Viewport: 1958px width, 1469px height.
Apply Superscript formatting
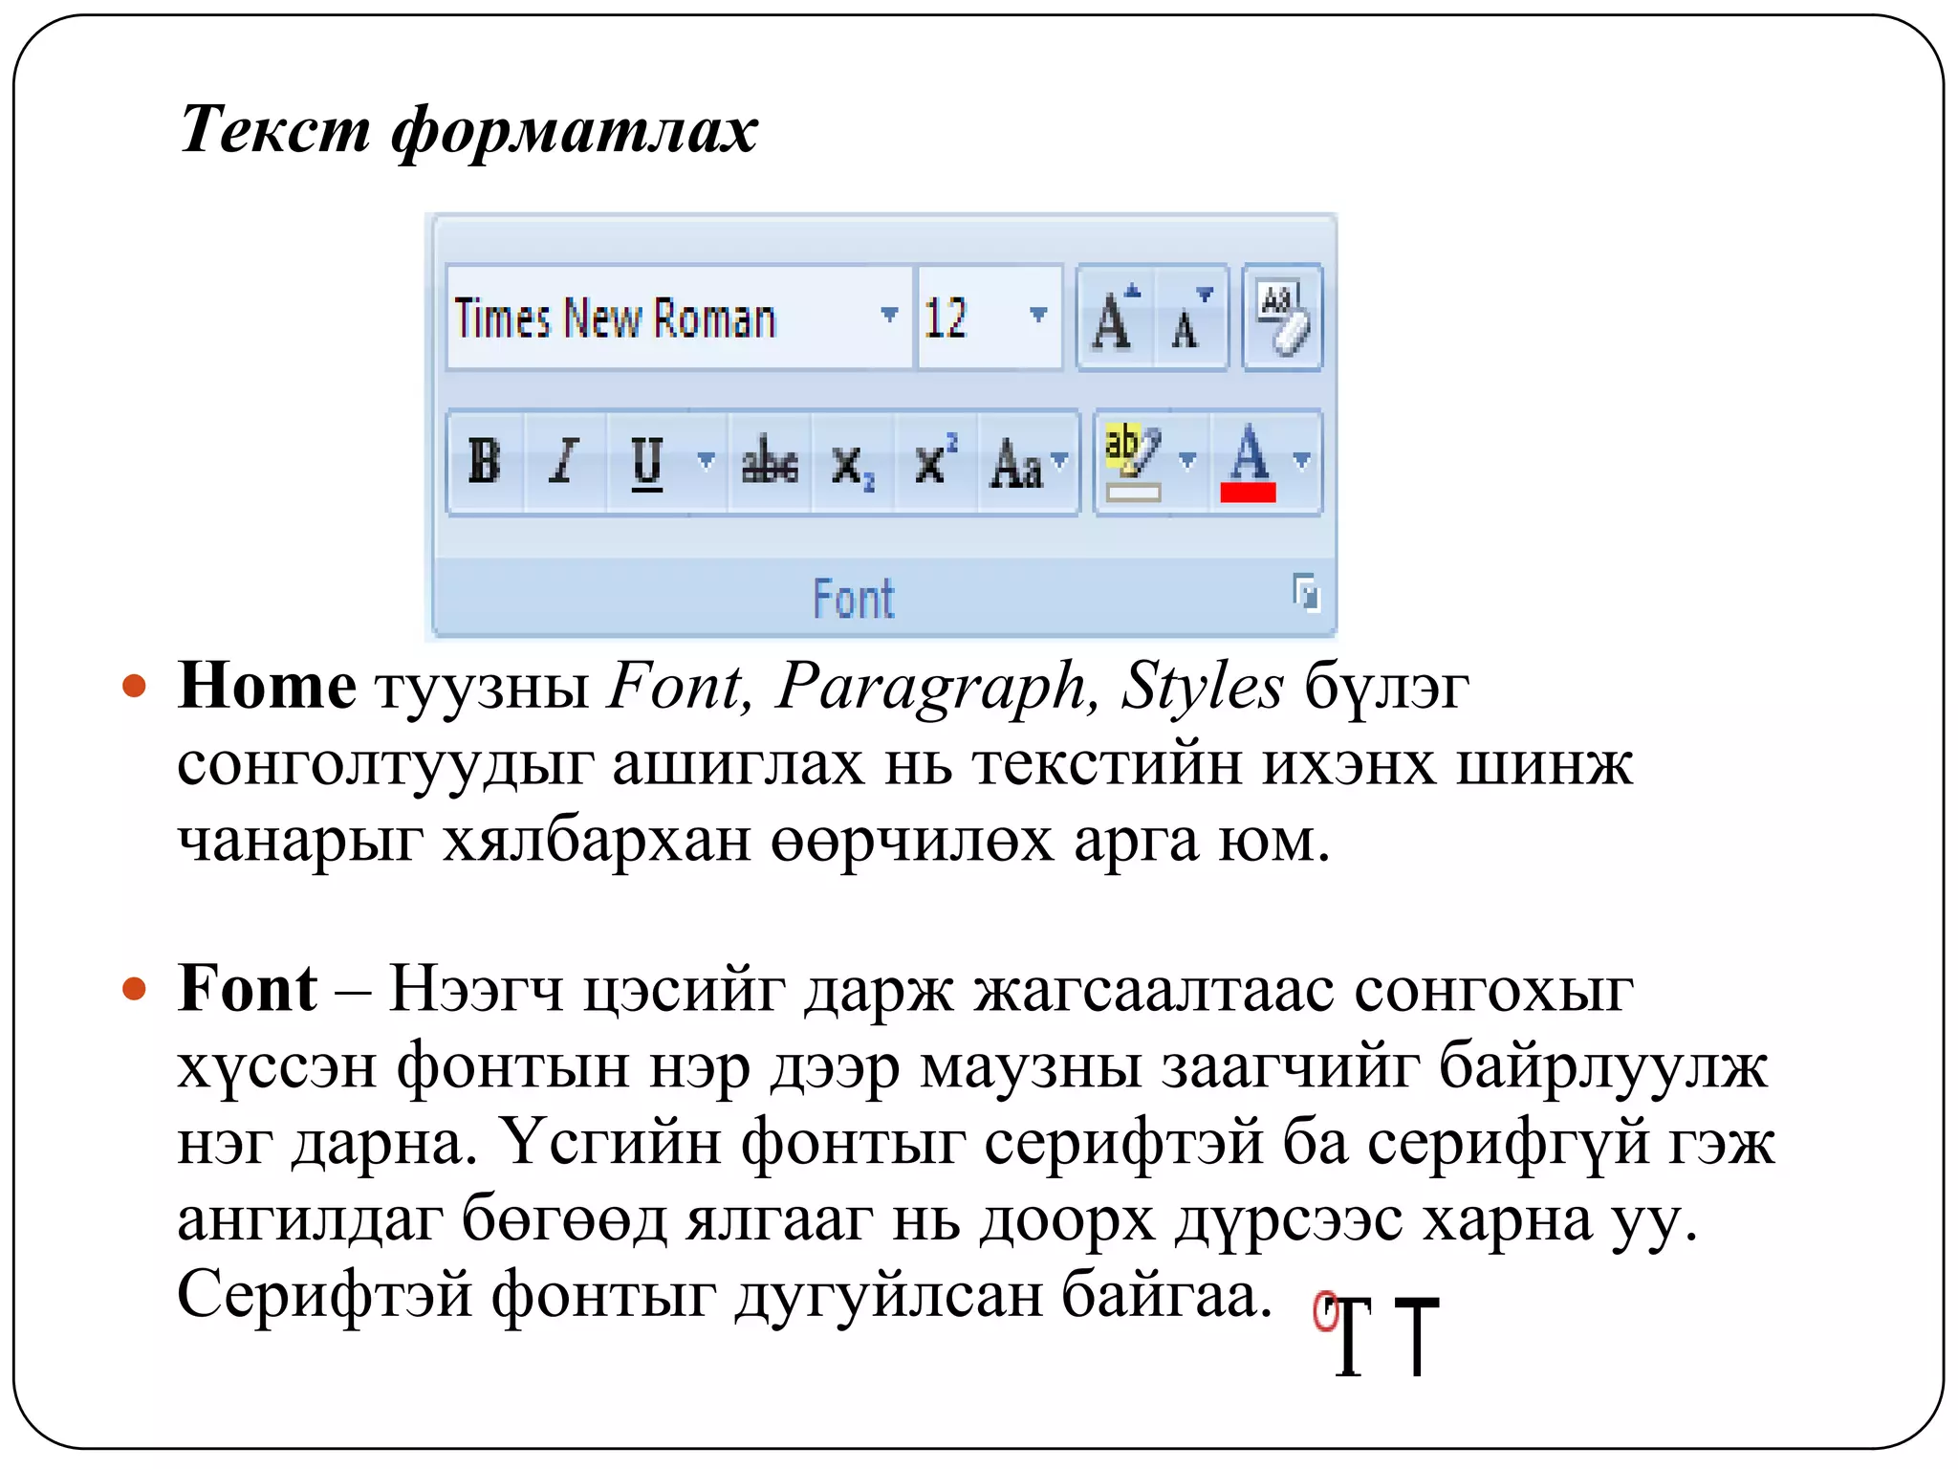[934, 463]
